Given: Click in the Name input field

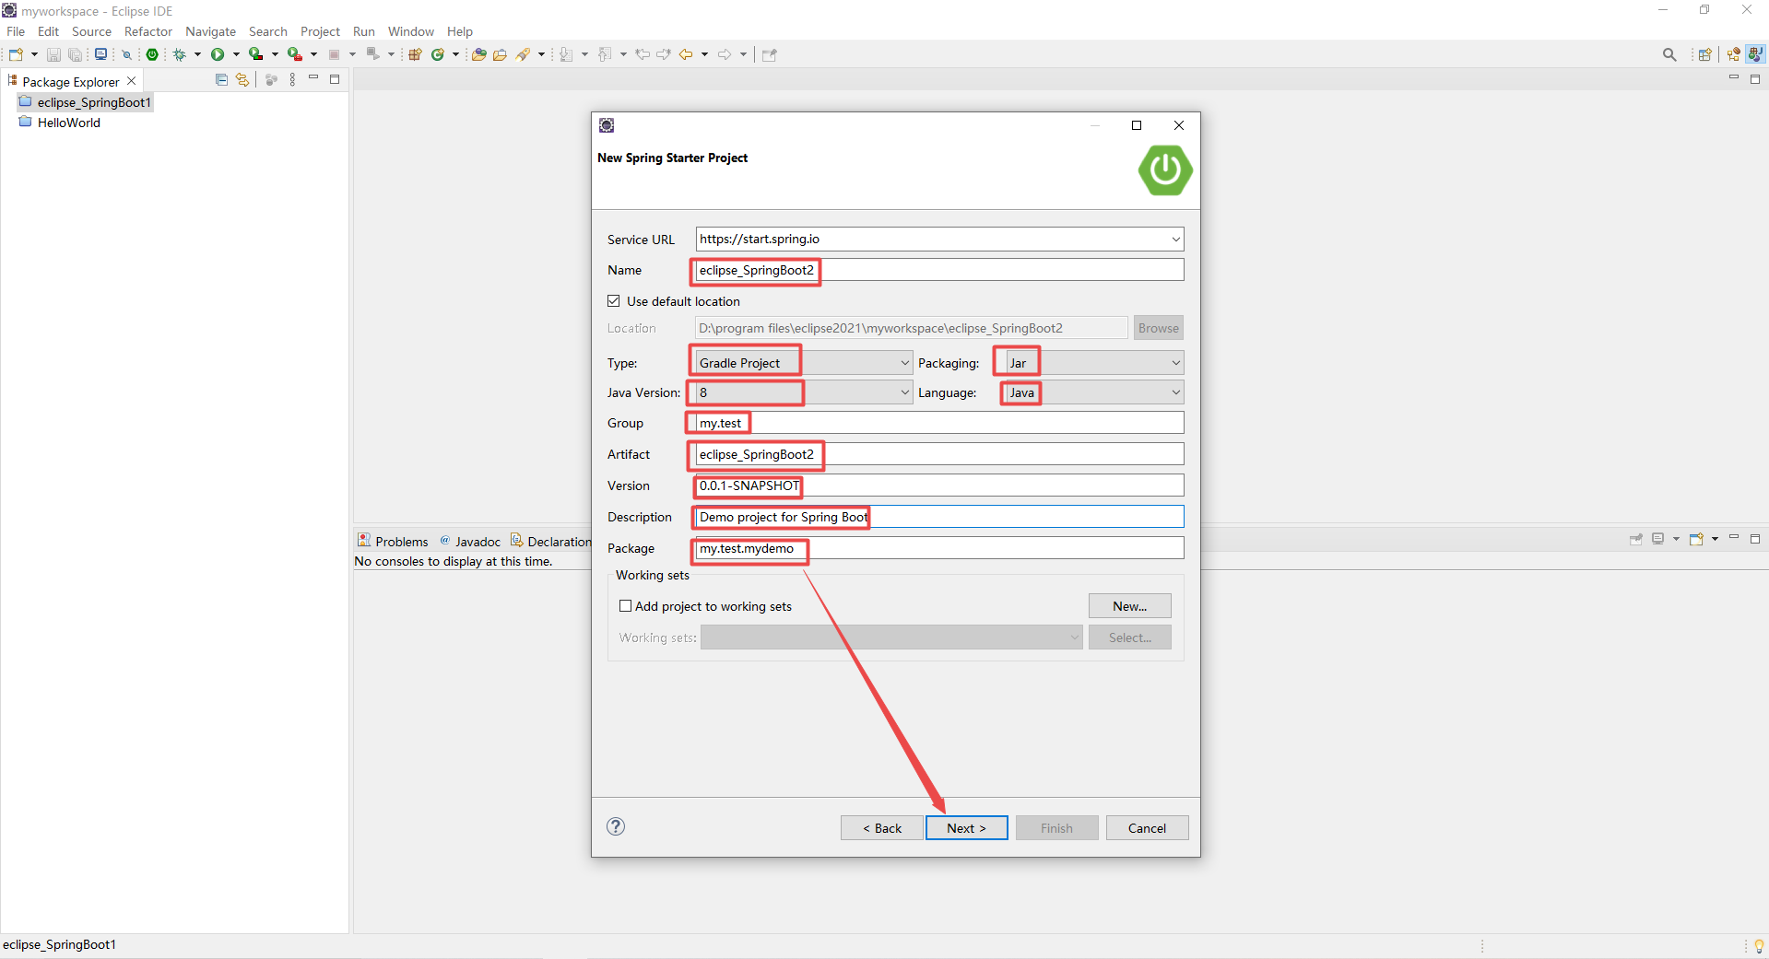Looking at the screenshot, I should (939, 270).
